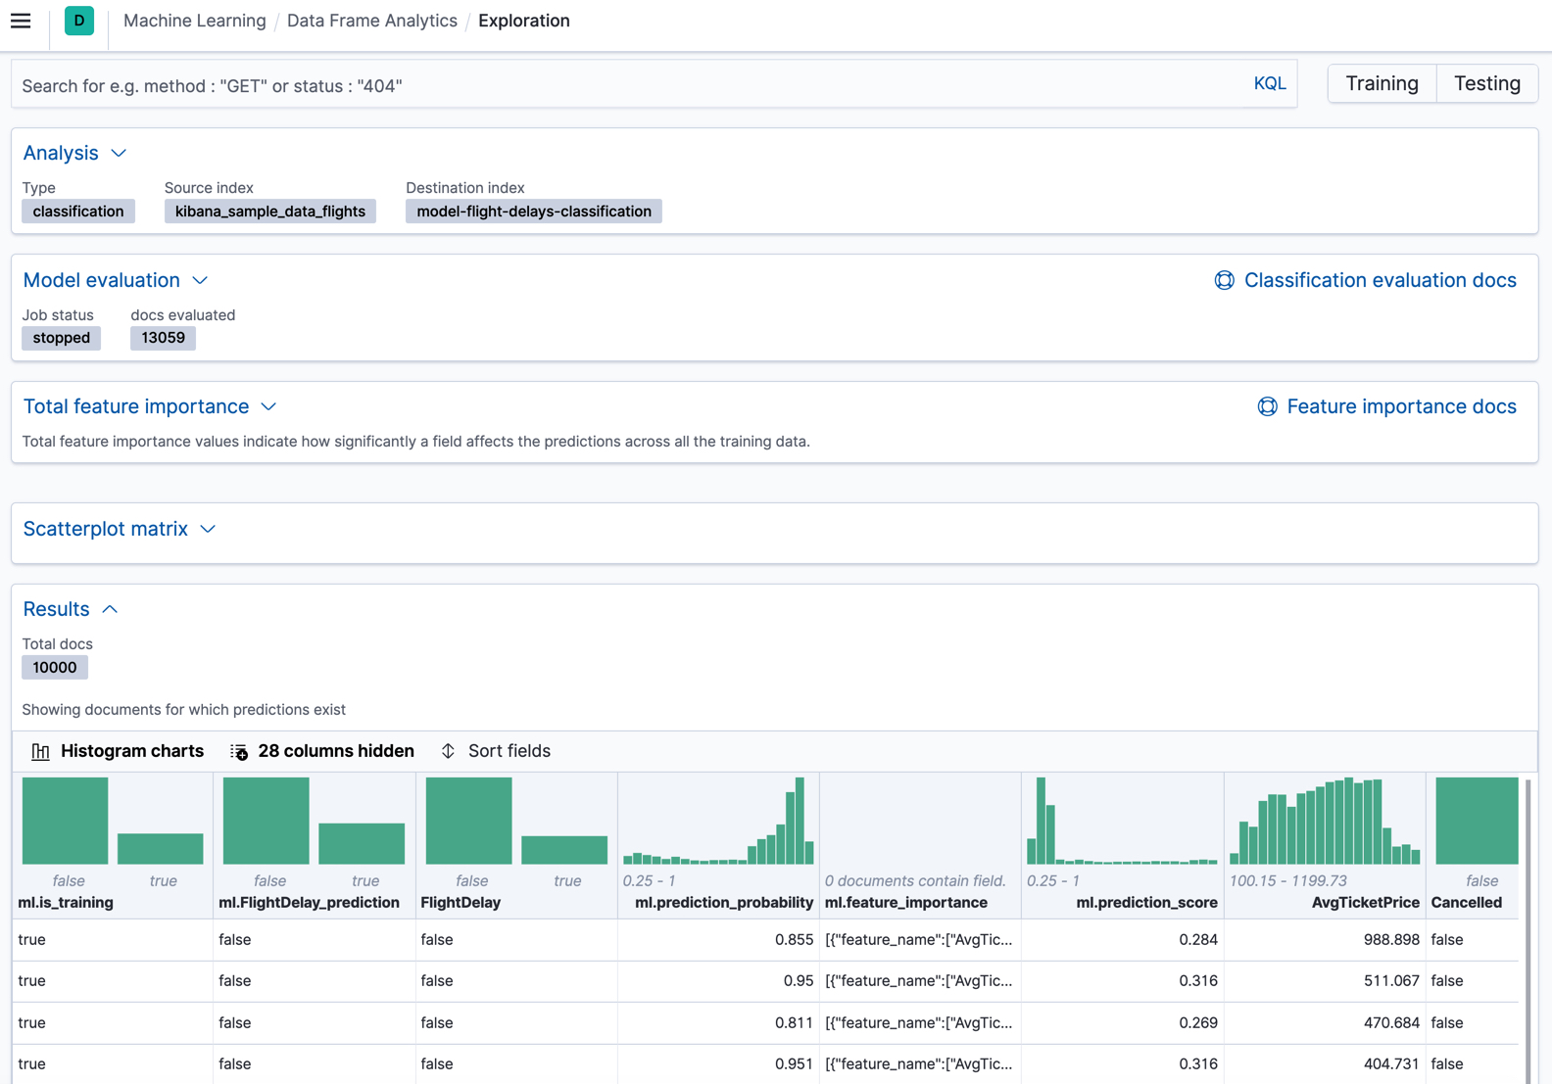
Task: Toggle the Testing filter button
Action: click(1486, 83)
